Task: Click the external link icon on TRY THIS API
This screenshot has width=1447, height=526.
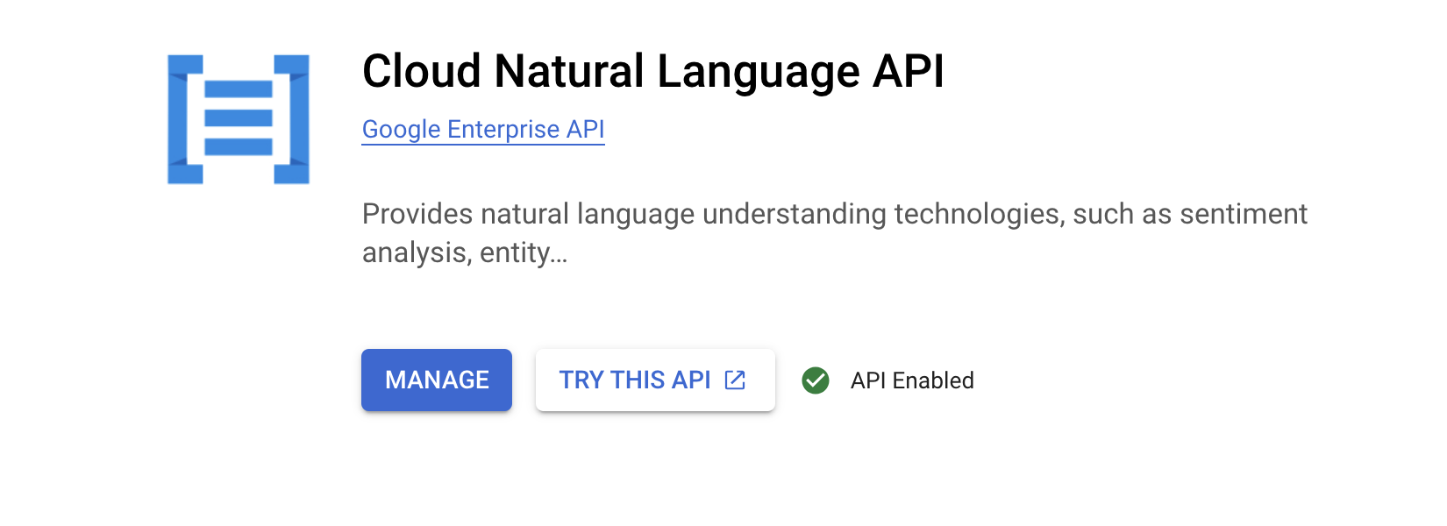Action: 735,380
